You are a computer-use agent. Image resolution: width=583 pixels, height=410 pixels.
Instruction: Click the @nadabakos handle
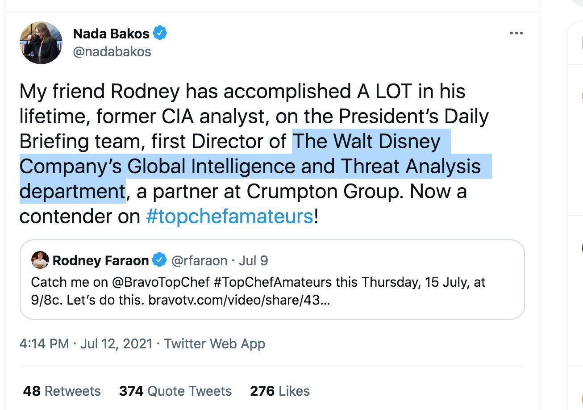coord(112,52)
